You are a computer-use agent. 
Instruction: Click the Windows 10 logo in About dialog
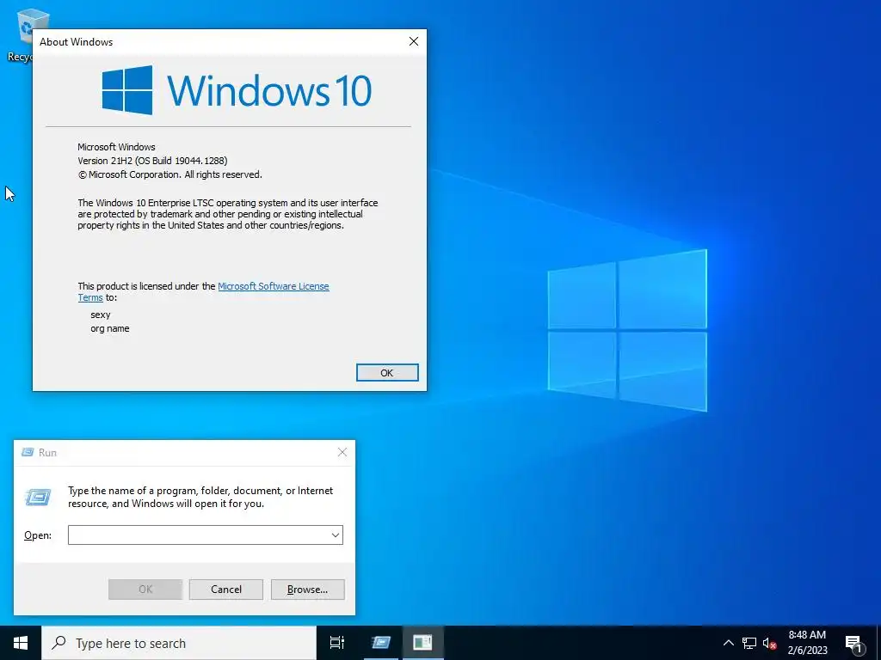click(237, 89)
